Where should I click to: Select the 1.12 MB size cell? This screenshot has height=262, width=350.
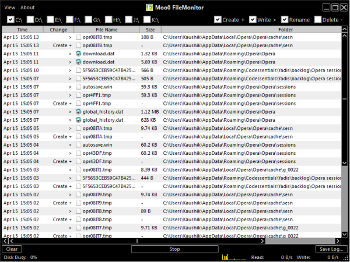(x=150, y=112)
